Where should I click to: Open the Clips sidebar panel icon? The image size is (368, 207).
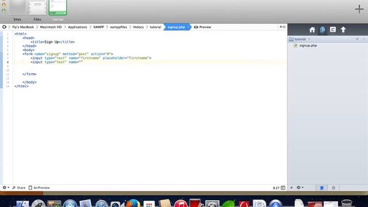tap(333, 29)
